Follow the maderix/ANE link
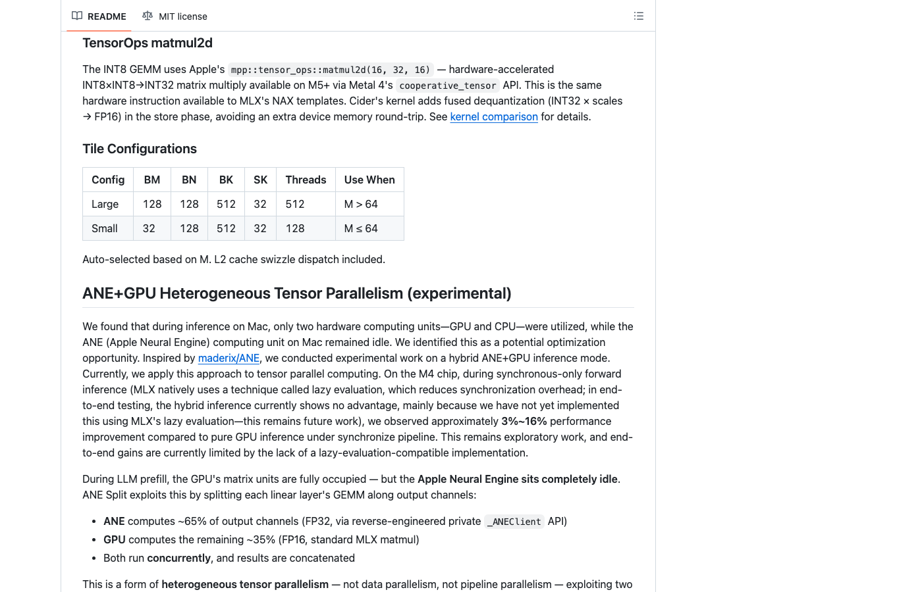 (x=229, y=358)
